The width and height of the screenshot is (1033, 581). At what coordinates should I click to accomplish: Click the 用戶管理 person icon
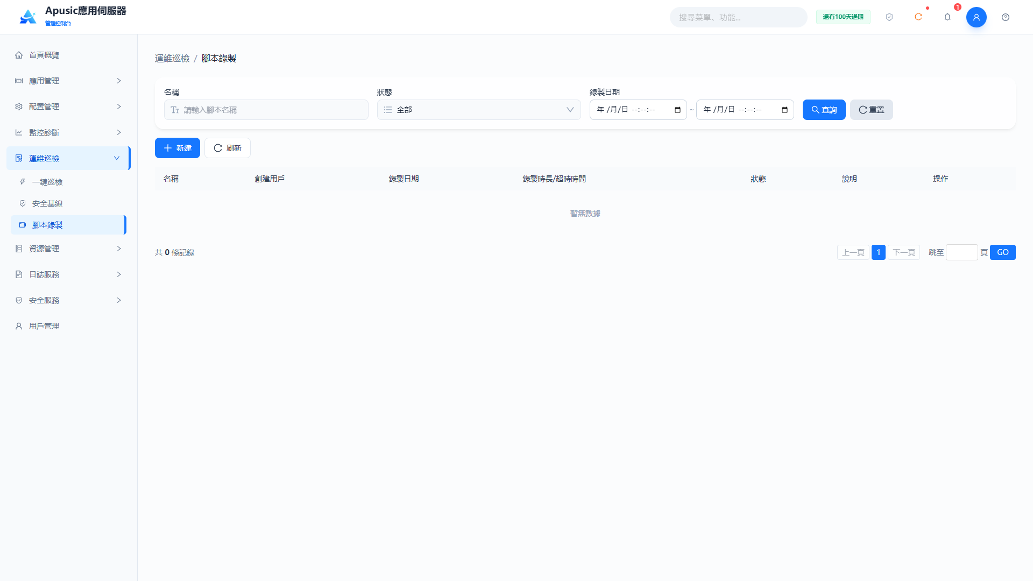coord(19,326)
